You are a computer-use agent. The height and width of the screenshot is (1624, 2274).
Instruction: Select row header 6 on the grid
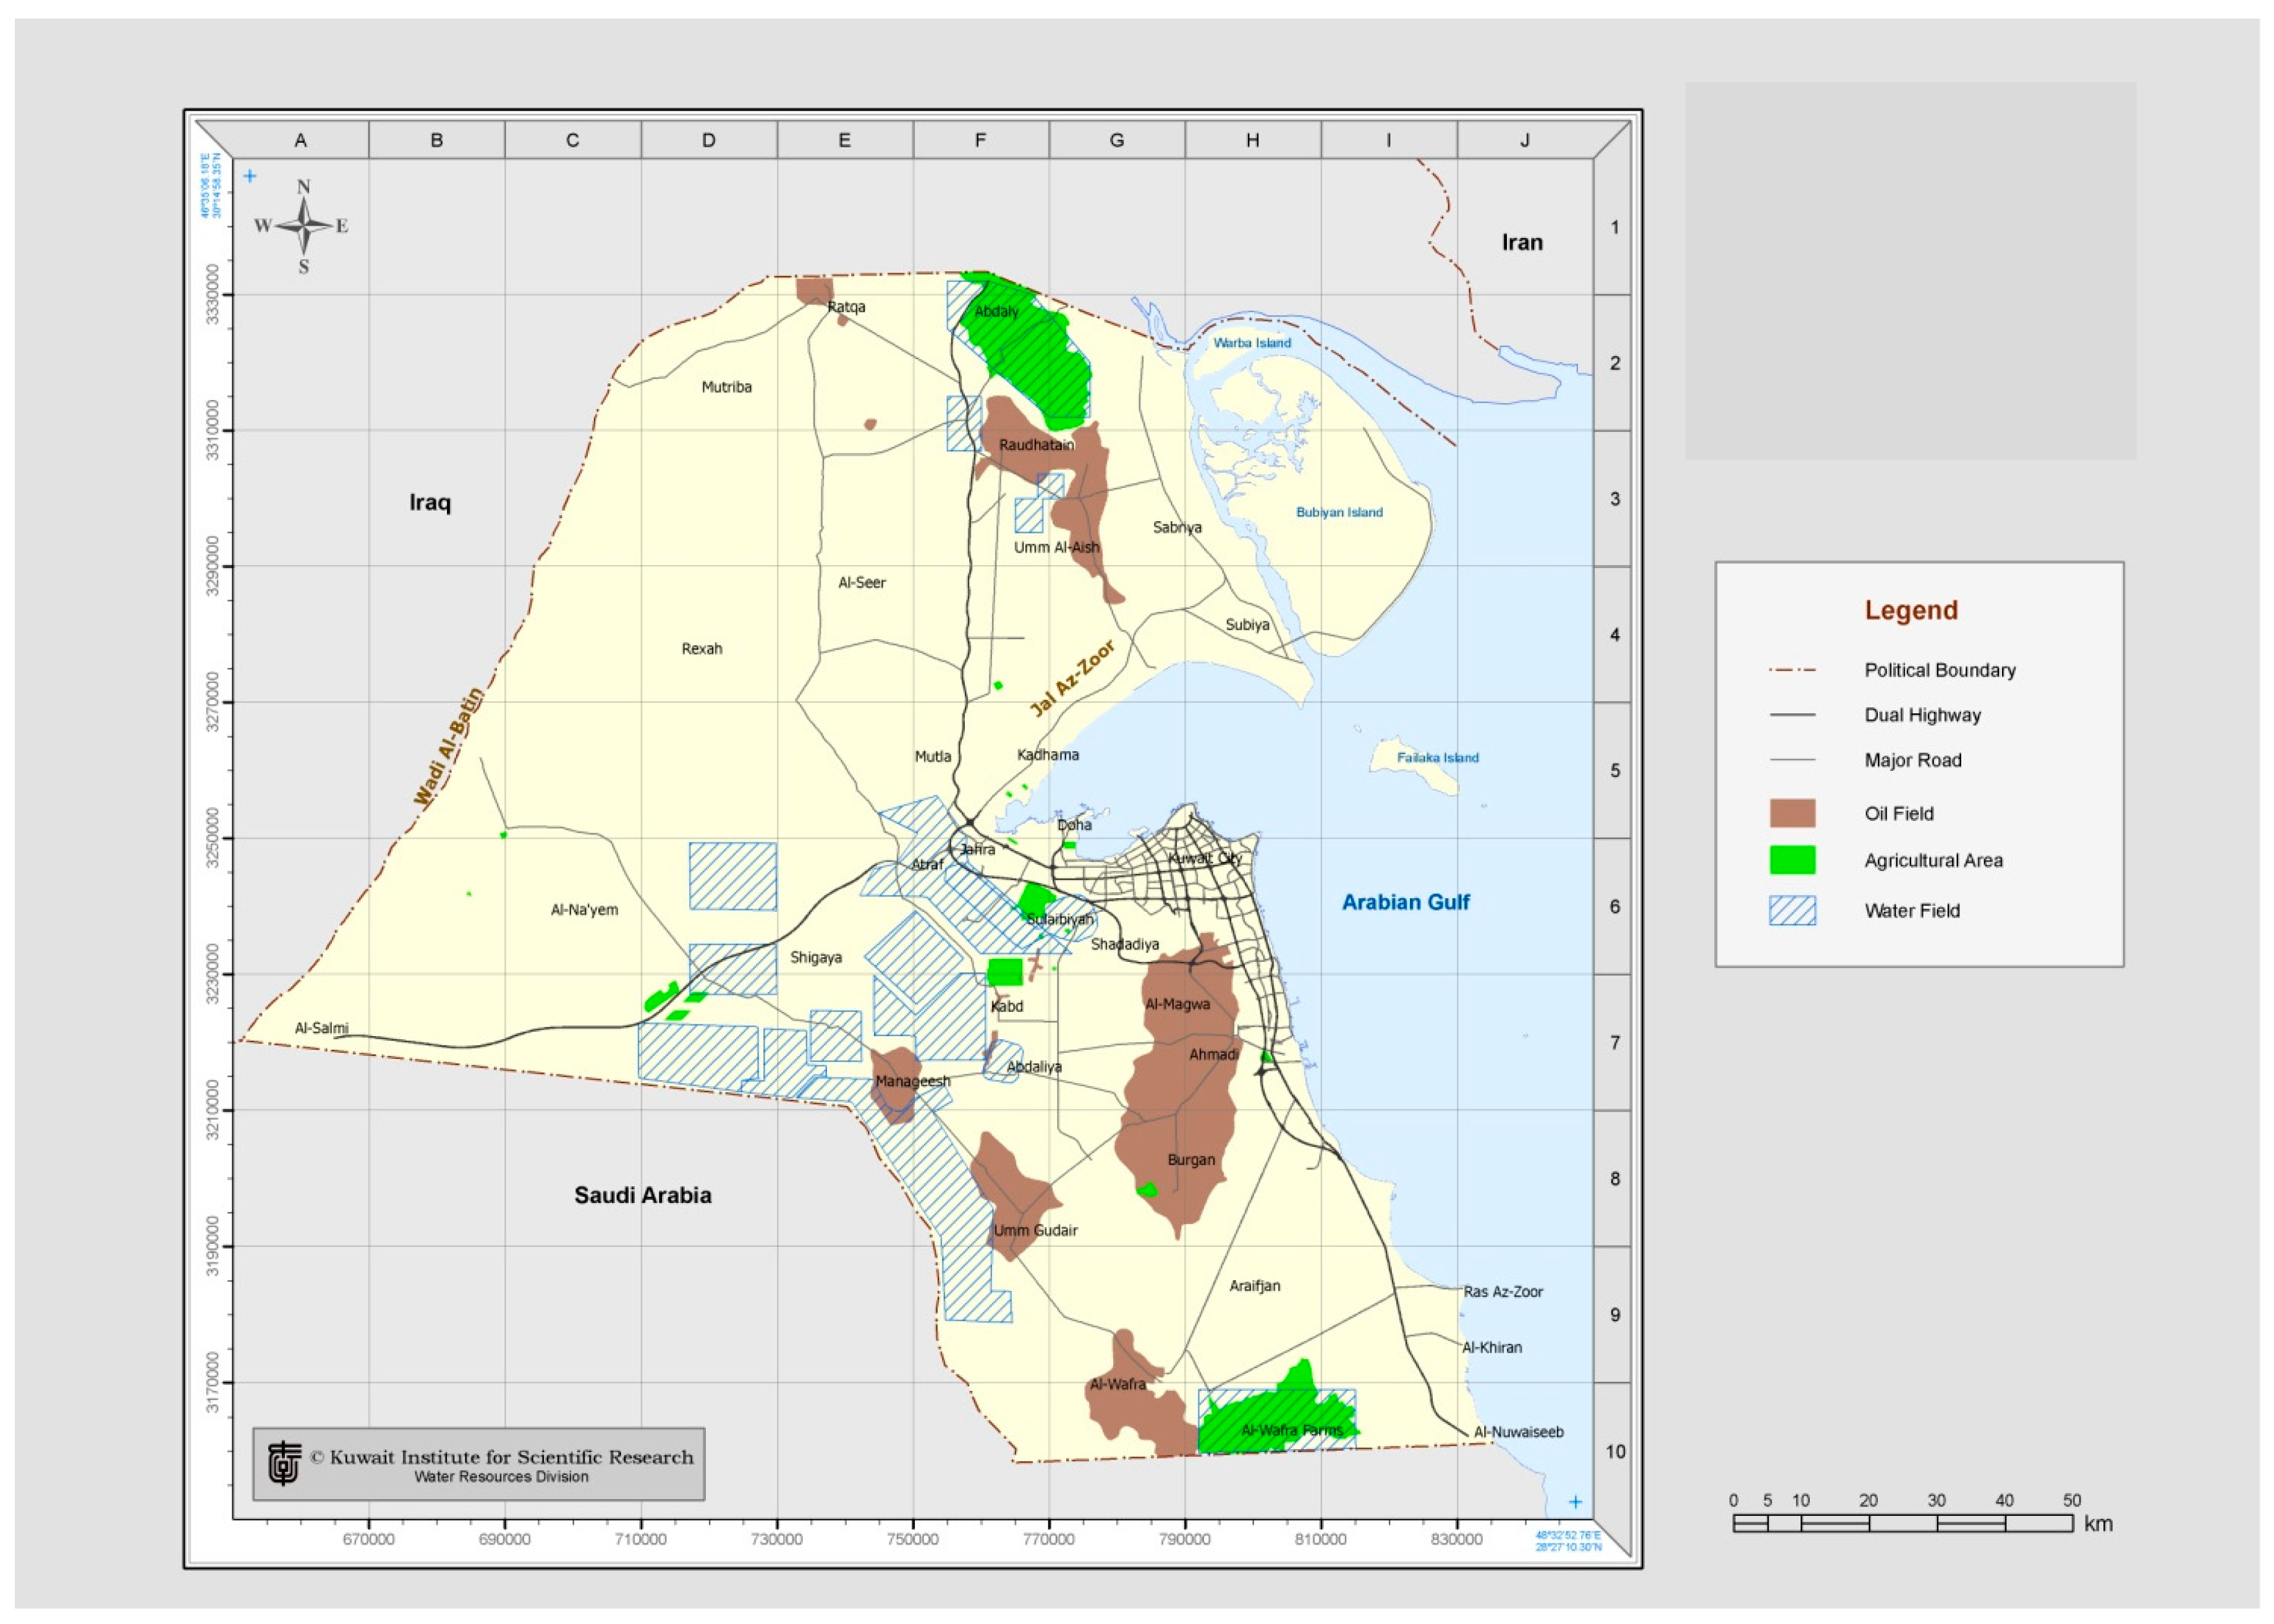tap(1614, 906)
